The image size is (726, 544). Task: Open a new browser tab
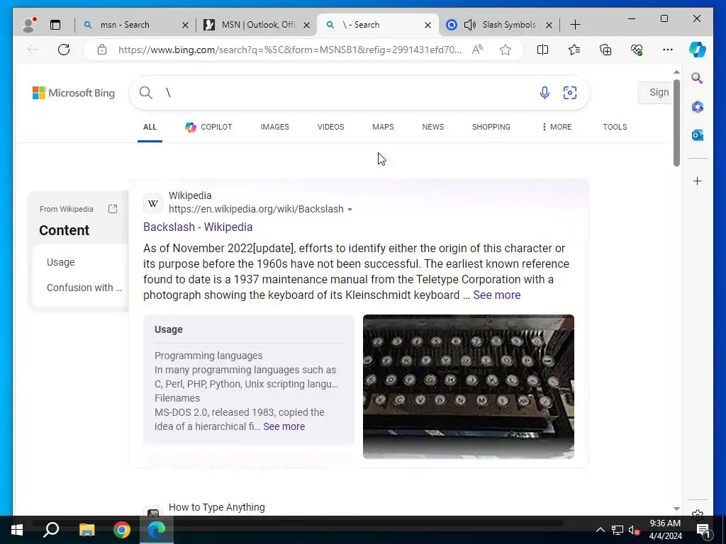point(575,25)
